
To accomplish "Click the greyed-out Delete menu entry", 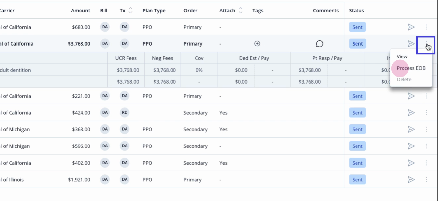I will click(404, 79).
